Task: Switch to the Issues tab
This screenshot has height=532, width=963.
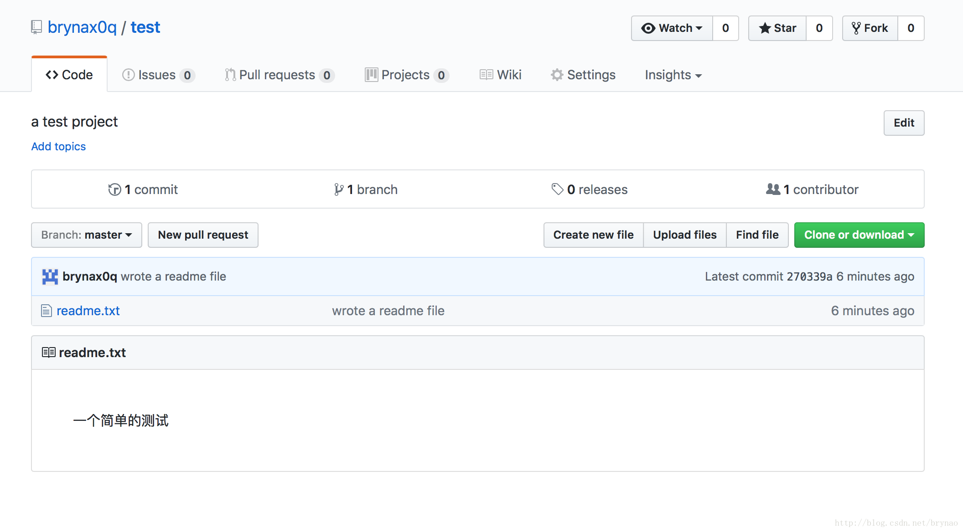Action: (158, 75)
